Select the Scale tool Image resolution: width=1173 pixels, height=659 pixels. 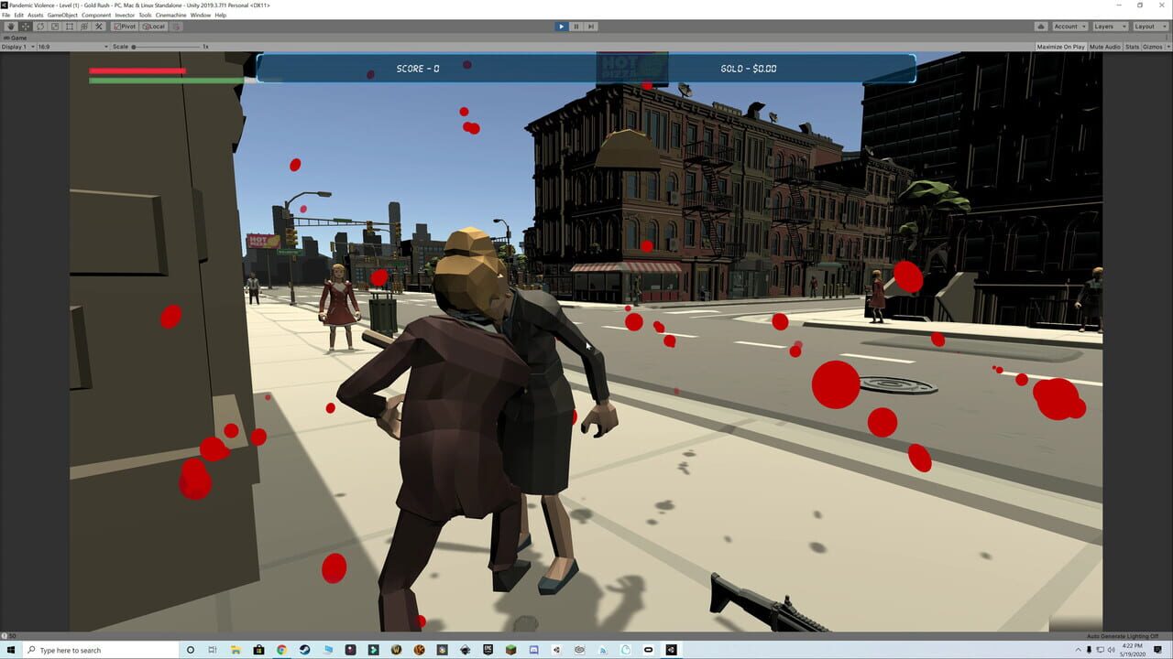[x=54, y=26]
